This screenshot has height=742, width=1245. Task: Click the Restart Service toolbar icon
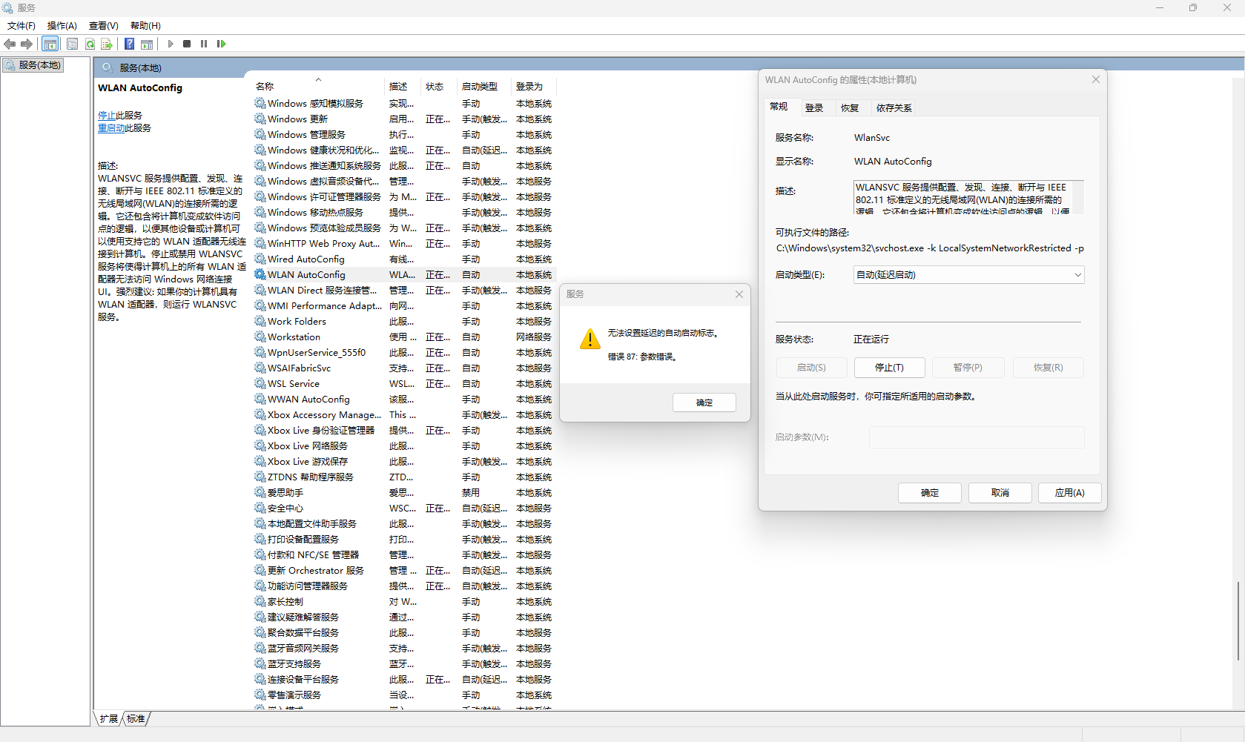(221, 44)
